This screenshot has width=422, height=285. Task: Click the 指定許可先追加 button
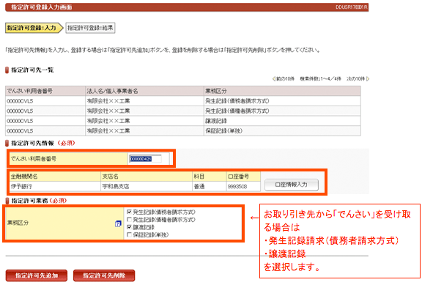pos(37,275)
